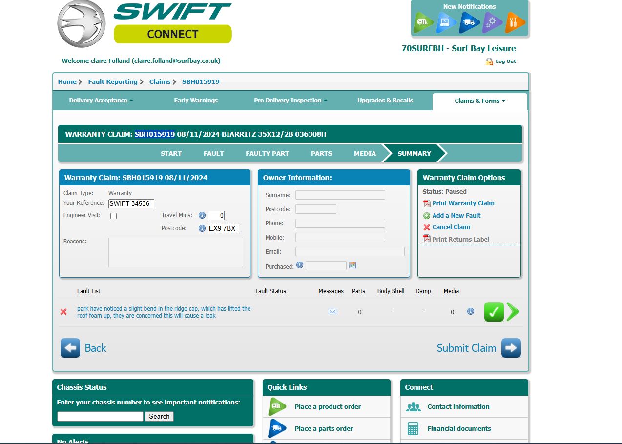Go to the FAULTY PART claim step
This screenshot has height=444, width=622.
coord(267,153)
